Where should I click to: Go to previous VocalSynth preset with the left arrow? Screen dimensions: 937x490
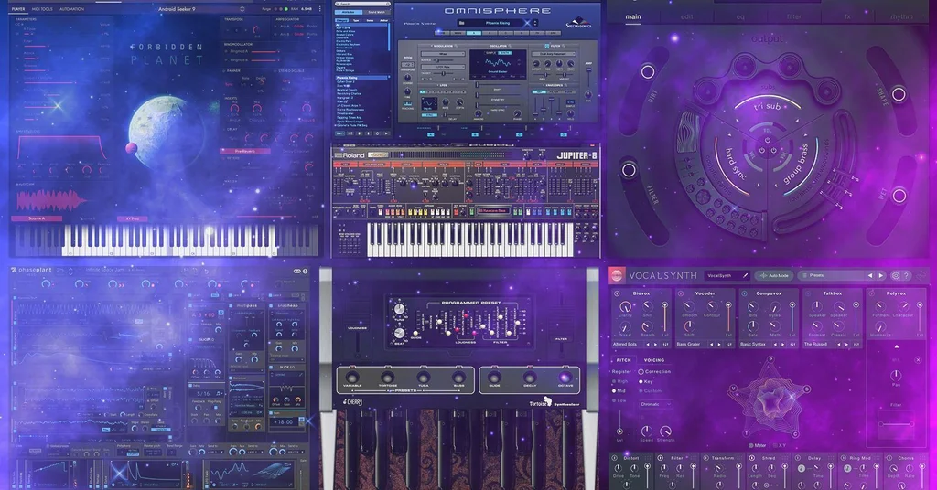870,276
